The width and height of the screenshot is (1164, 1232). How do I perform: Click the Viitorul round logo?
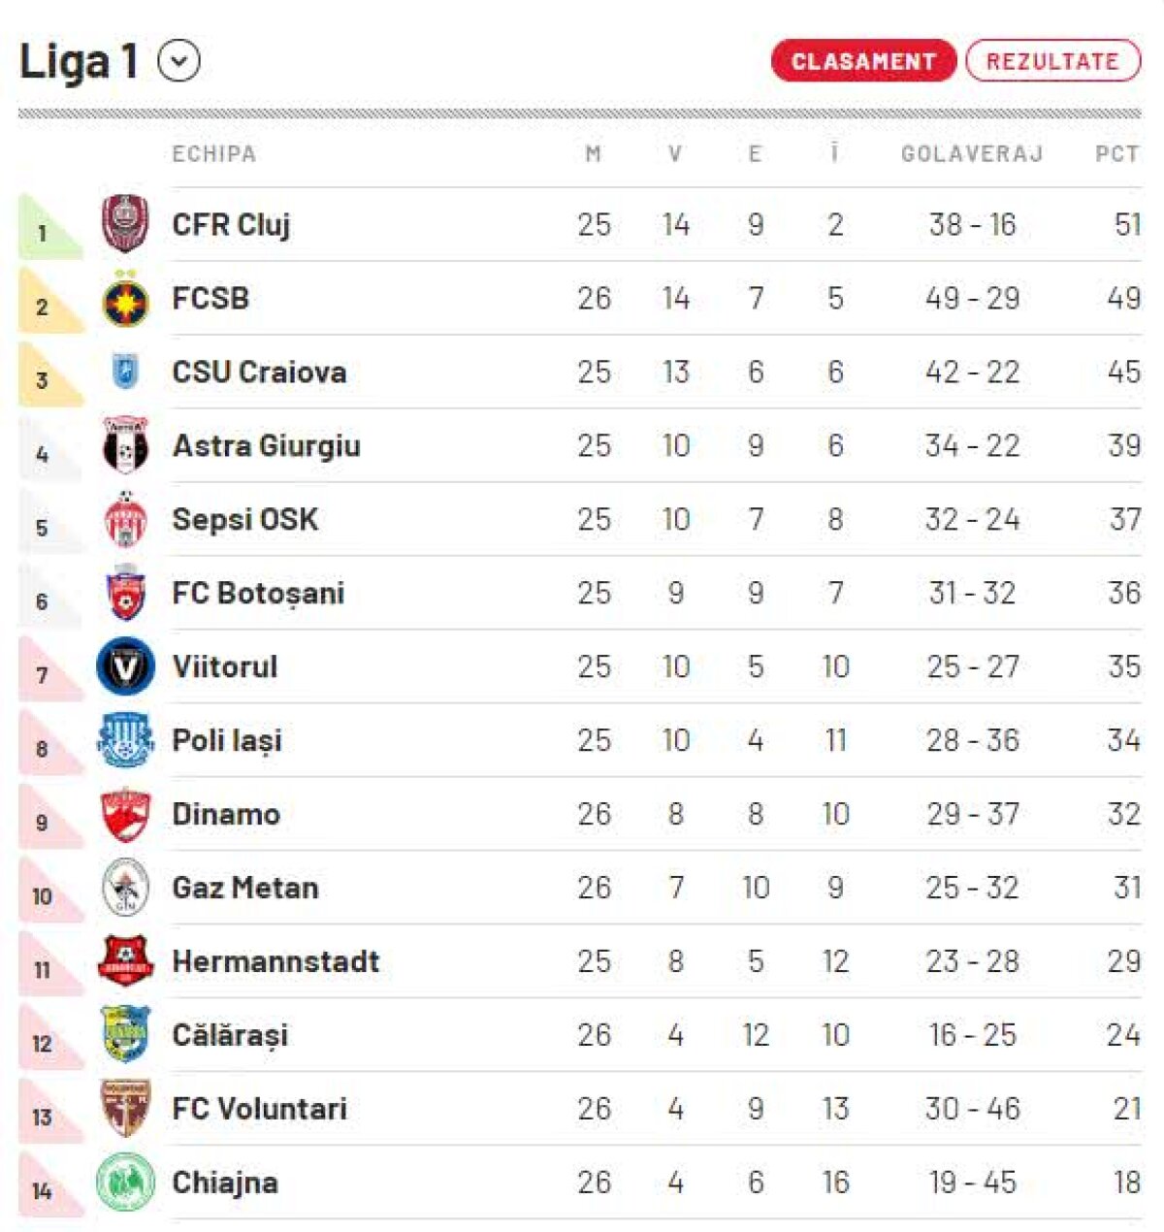pos(125,666)
